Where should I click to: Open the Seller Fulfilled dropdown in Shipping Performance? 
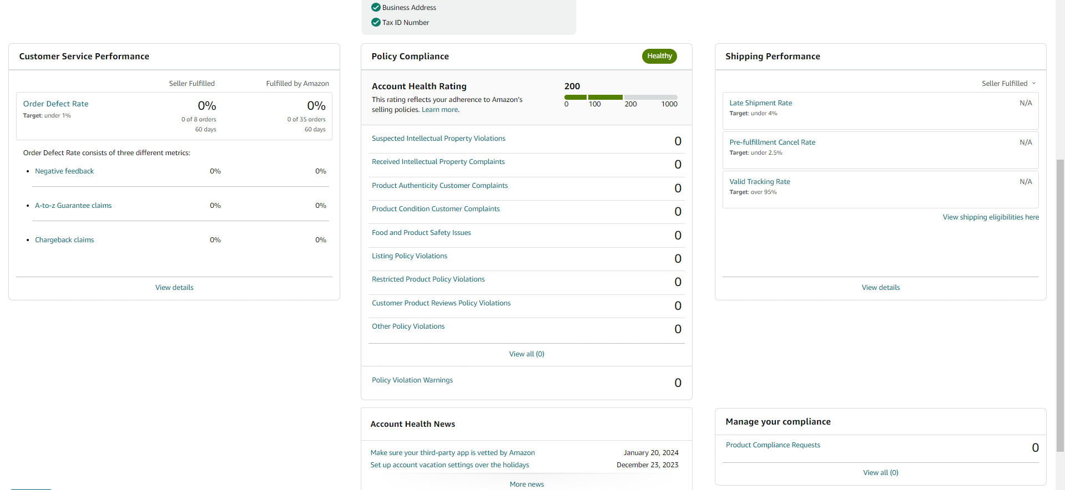coord(1009,84)
